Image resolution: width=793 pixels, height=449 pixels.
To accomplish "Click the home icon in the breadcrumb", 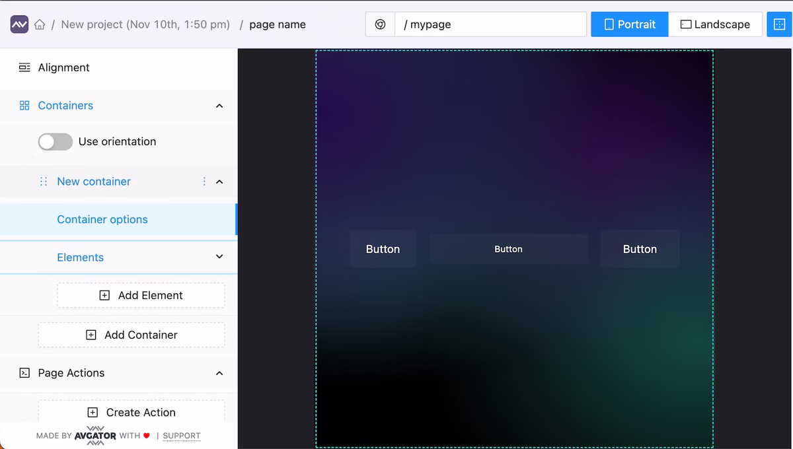I will pyautogui.click(x=40, y=24).
